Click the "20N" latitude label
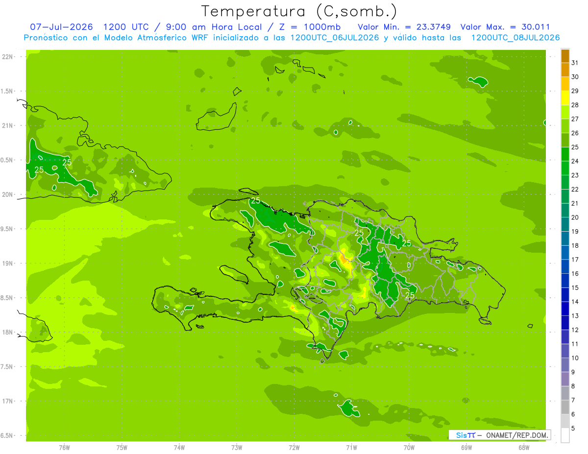588x454 pixels. [x=7, y=194]
